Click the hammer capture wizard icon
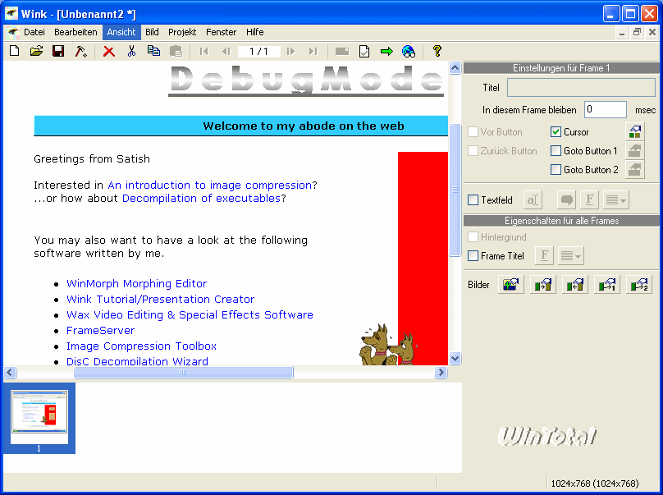Viewport: 663px width, 495px height. [x=80, y=51]
